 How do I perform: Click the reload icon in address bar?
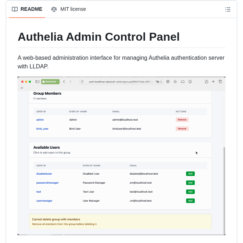[161, 82]
